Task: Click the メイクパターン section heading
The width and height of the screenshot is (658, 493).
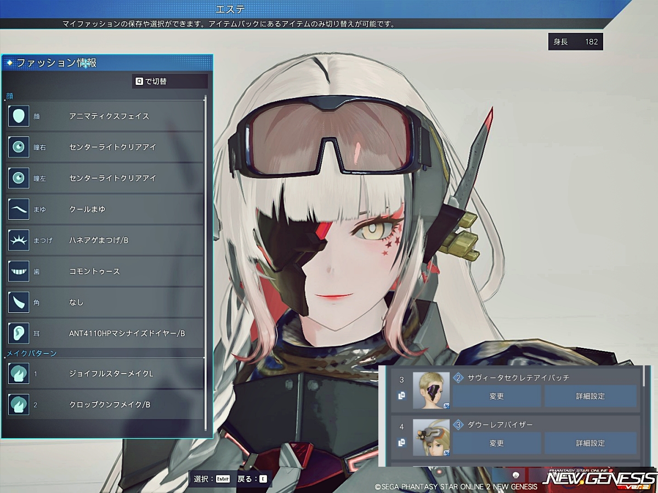Action: point(31,353)
